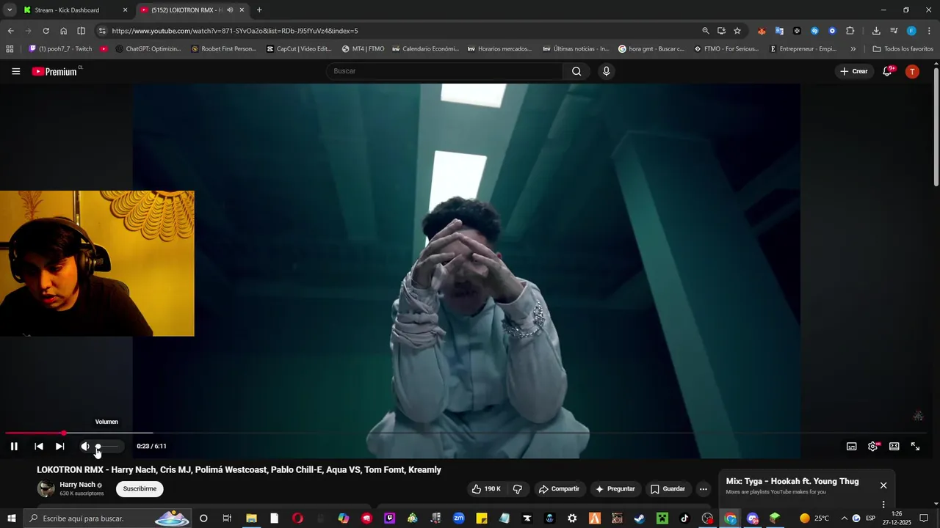Open Steam from the taskbar
This screenshot has height=528, width=940.
(x=640, y=518)
